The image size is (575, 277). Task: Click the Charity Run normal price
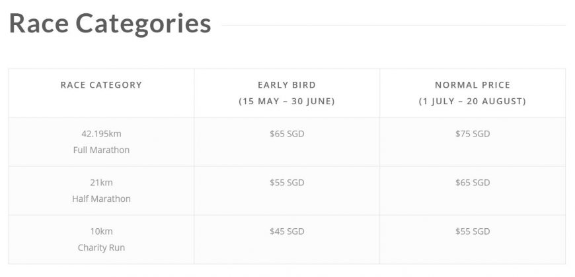[x=473, y=231]
